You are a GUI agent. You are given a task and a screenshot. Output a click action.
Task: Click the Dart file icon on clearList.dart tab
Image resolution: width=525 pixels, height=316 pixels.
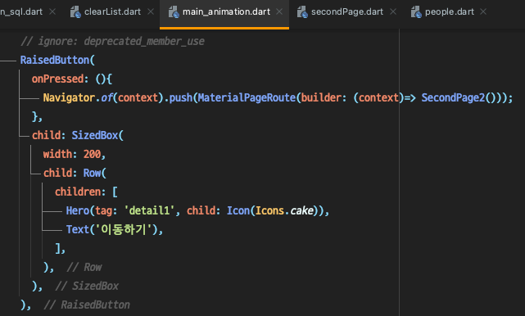pyautogui.click(x=75, y=12)
